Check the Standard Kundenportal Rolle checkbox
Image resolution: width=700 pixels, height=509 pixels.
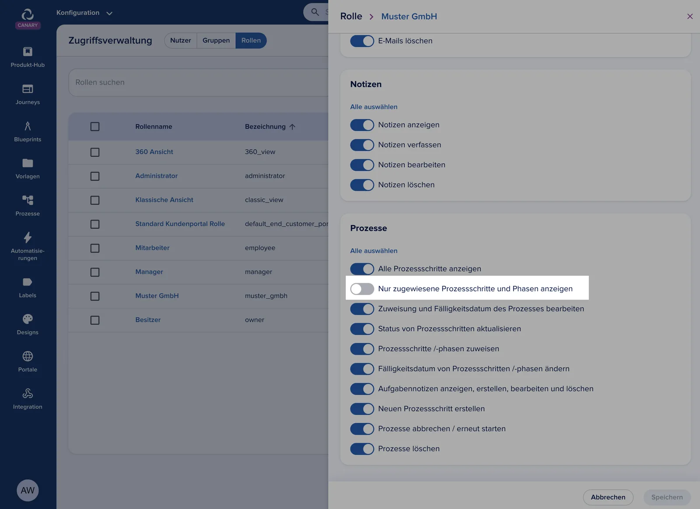tap(95, 224)
